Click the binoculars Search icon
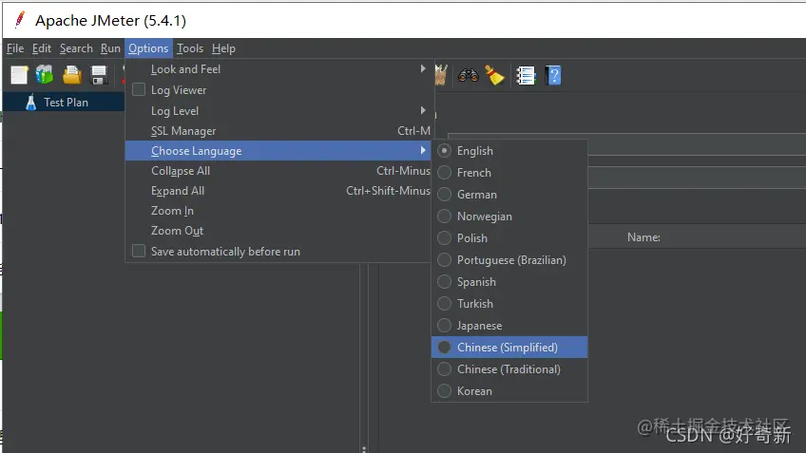The width and height of the screenshot is (806, 453). [469, 76]
